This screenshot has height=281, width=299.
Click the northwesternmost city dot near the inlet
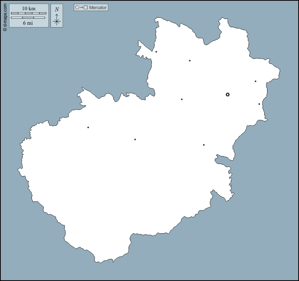tap(156, 52)
